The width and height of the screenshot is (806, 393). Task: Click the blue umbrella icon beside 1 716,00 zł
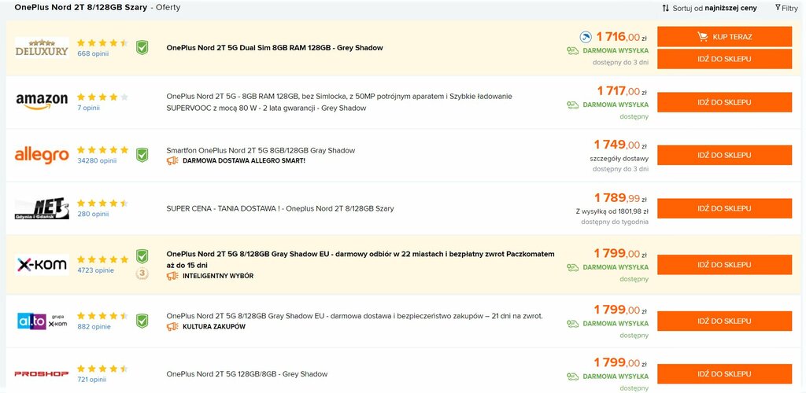586,37
